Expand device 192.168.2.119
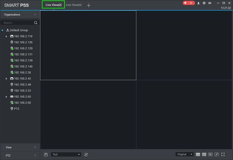 coord(6,36)
